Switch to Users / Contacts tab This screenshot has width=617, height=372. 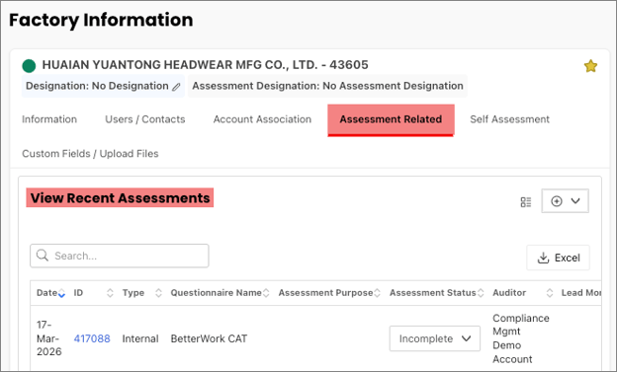(144, 119)
